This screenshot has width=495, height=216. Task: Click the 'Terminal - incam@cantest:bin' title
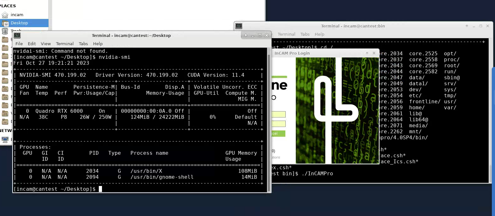click(353, 26)
